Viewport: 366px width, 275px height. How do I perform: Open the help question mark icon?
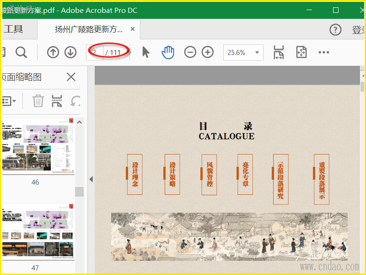(335, 30)
